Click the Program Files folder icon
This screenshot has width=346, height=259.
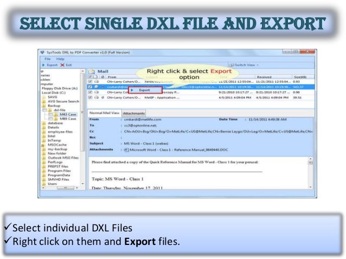pos(44,171)
